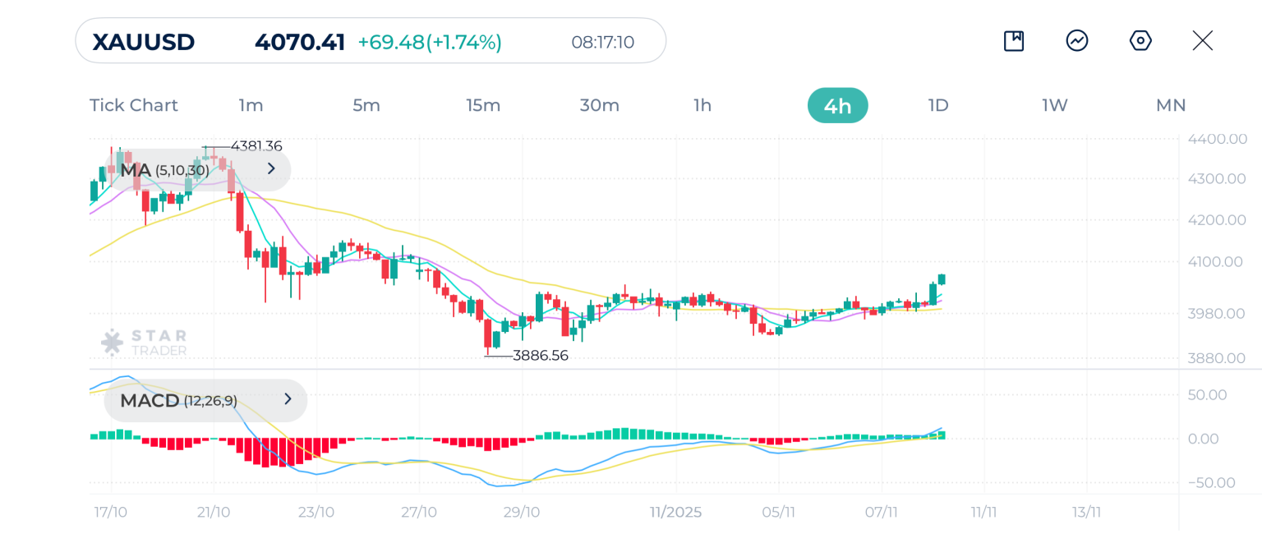This screenshot has width=1262, height=557.
Task: Expand the MACD (12,26,9) indicator chevron
Action: [x=288, y=400]
